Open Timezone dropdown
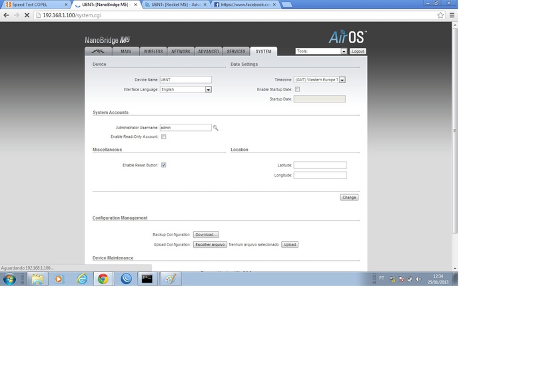 pyautogui.click(x=320, y=80)
